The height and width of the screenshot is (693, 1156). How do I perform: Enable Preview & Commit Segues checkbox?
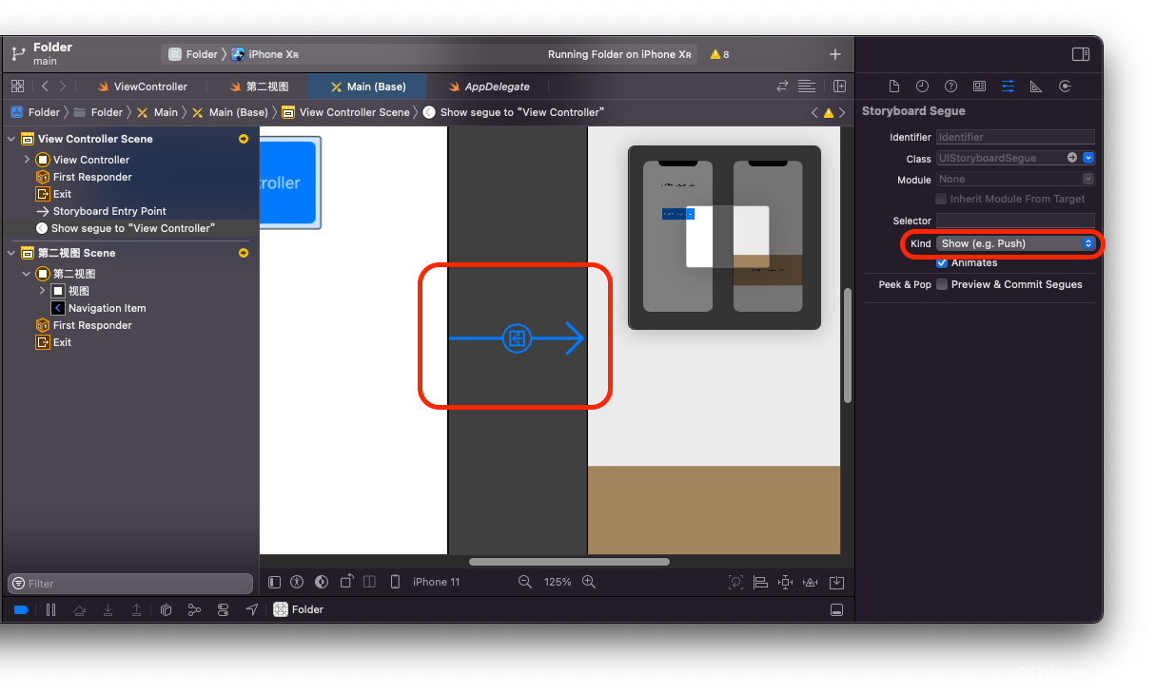[942, 284]
